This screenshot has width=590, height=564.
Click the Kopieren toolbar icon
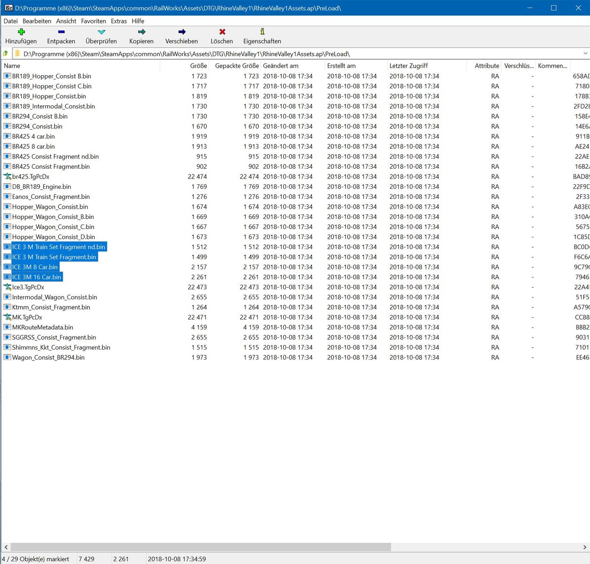142,32
